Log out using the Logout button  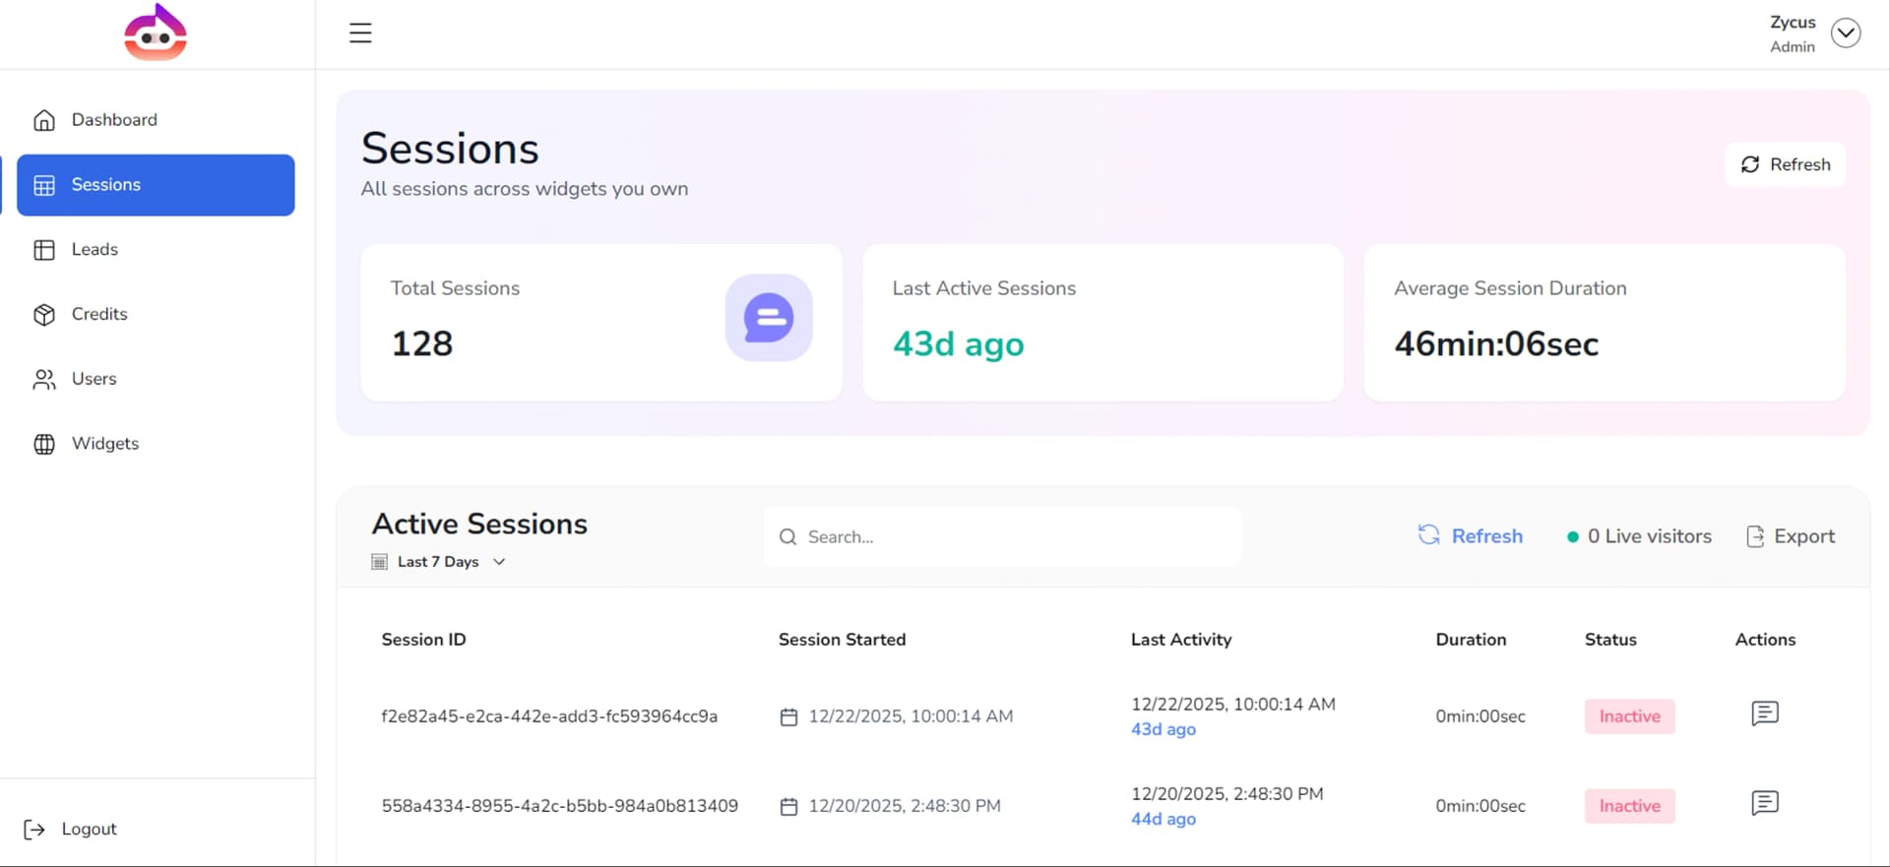(70, 830)
